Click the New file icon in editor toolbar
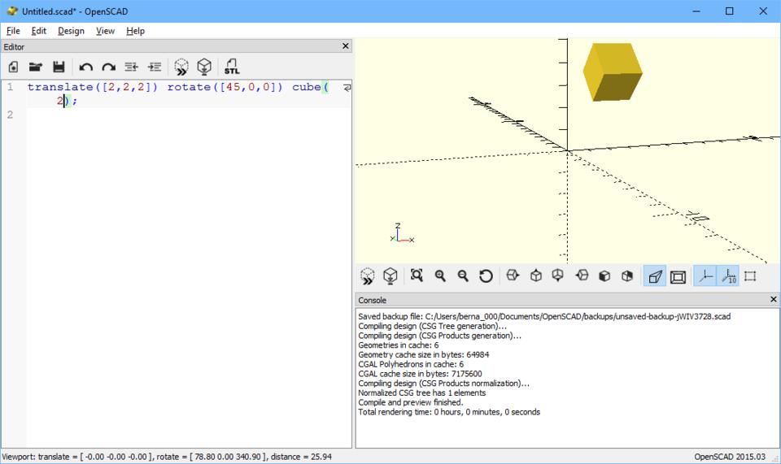781x464 pixels. click(x=13, y=67)
